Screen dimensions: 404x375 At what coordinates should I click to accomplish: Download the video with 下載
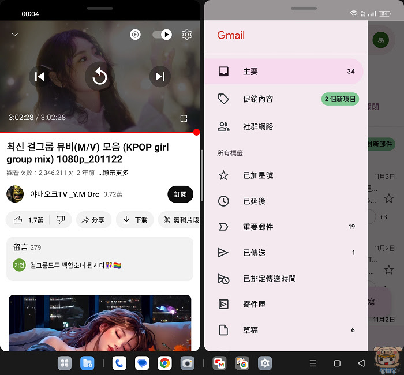[x=135, y=220]
